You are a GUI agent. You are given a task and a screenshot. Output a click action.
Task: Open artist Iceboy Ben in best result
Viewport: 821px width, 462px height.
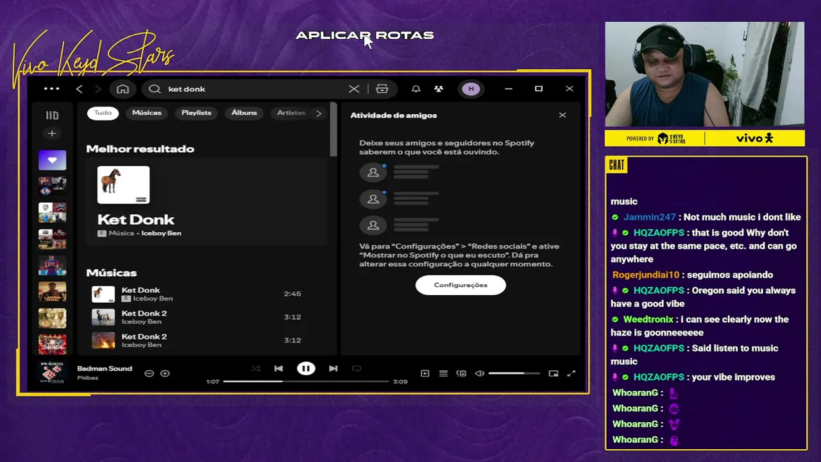point(161,234)
